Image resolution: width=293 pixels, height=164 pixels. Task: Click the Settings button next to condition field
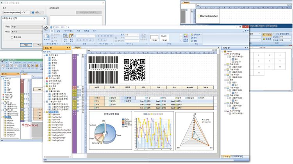click(38, 12)
